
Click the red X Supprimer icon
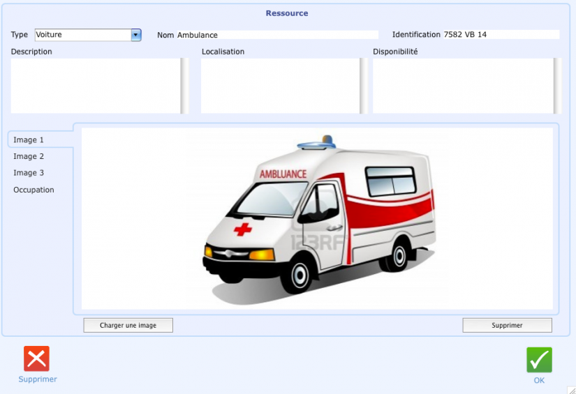click(36, 358)
